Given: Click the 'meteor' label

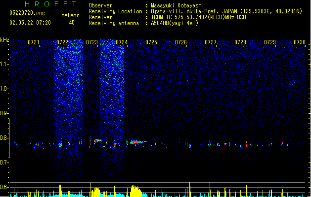Looking at the screenshot, I should pyautogui.click(x=70, y=15).
